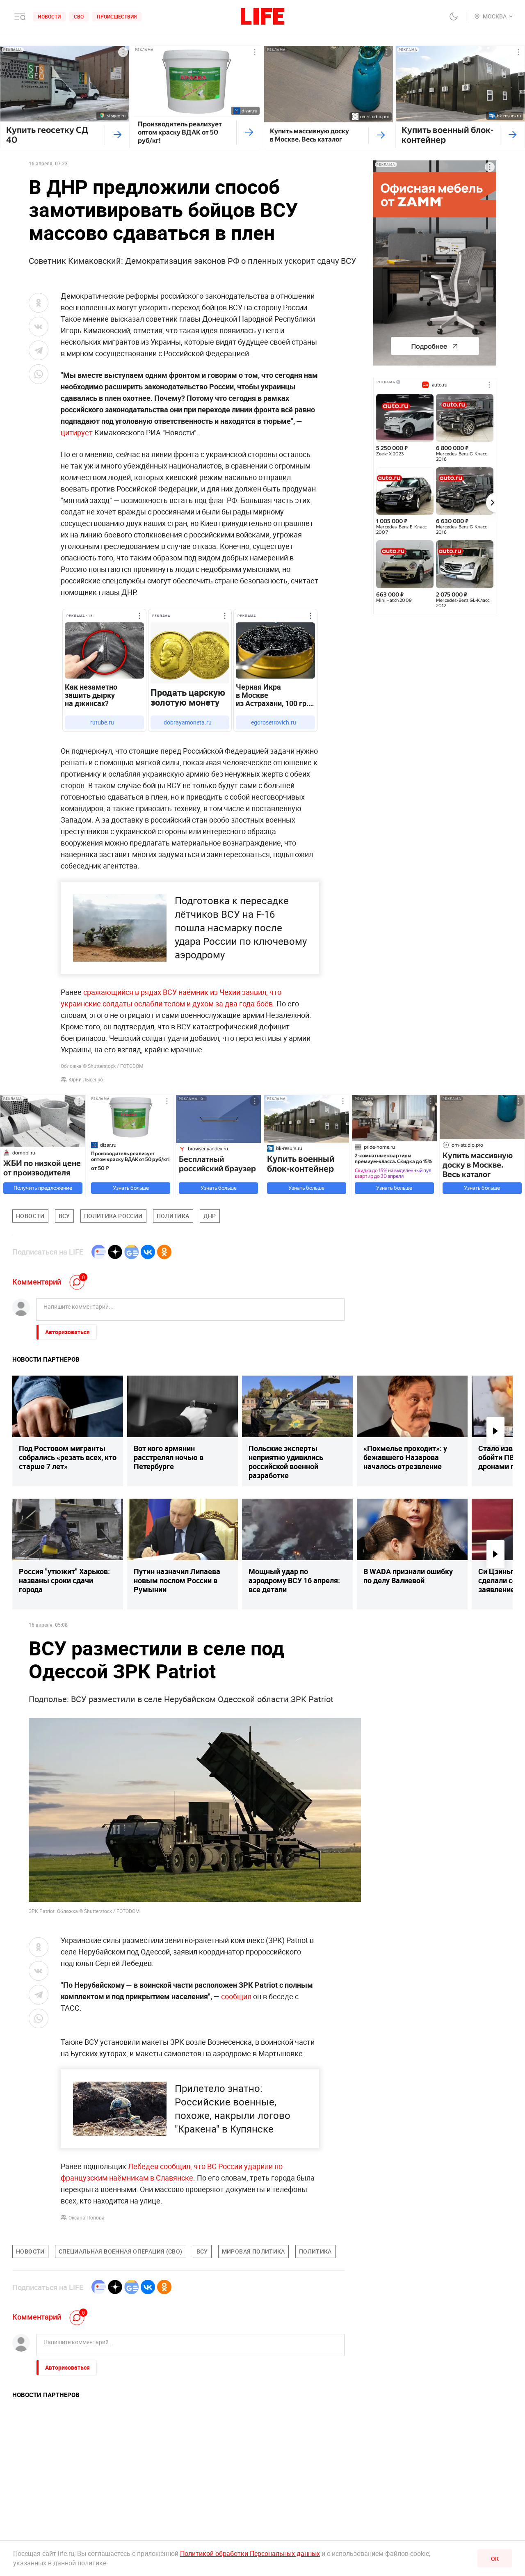Click 'Узнать больше' under 'Купить военный блок-контейнер'

pos(306,1188)
